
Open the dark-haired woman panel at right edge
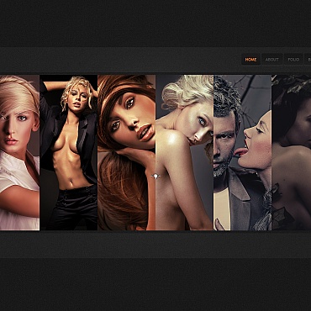pyautogui.click(x=292, y=152)
